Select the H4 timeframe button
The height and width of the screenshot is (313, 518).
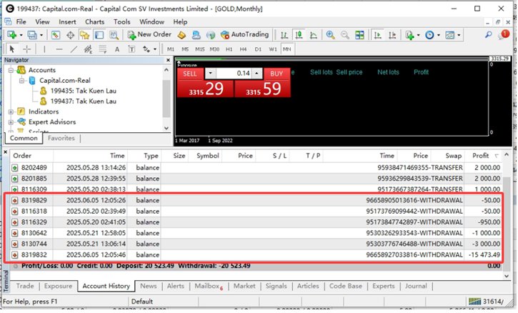tap(242, 49)
